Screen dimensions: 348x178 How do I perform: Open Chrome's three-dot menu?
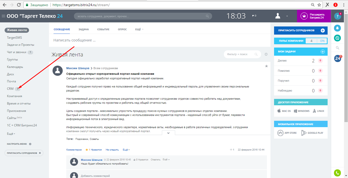coord(344,5)
